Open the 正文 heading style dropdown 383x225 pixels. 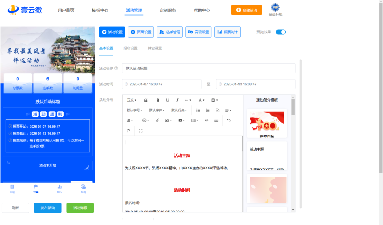pyautogui.click(x=132, y=100)
